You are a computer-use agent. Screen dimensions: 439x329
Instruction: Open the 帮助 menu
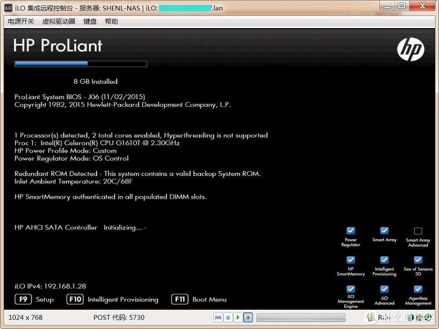111,21
